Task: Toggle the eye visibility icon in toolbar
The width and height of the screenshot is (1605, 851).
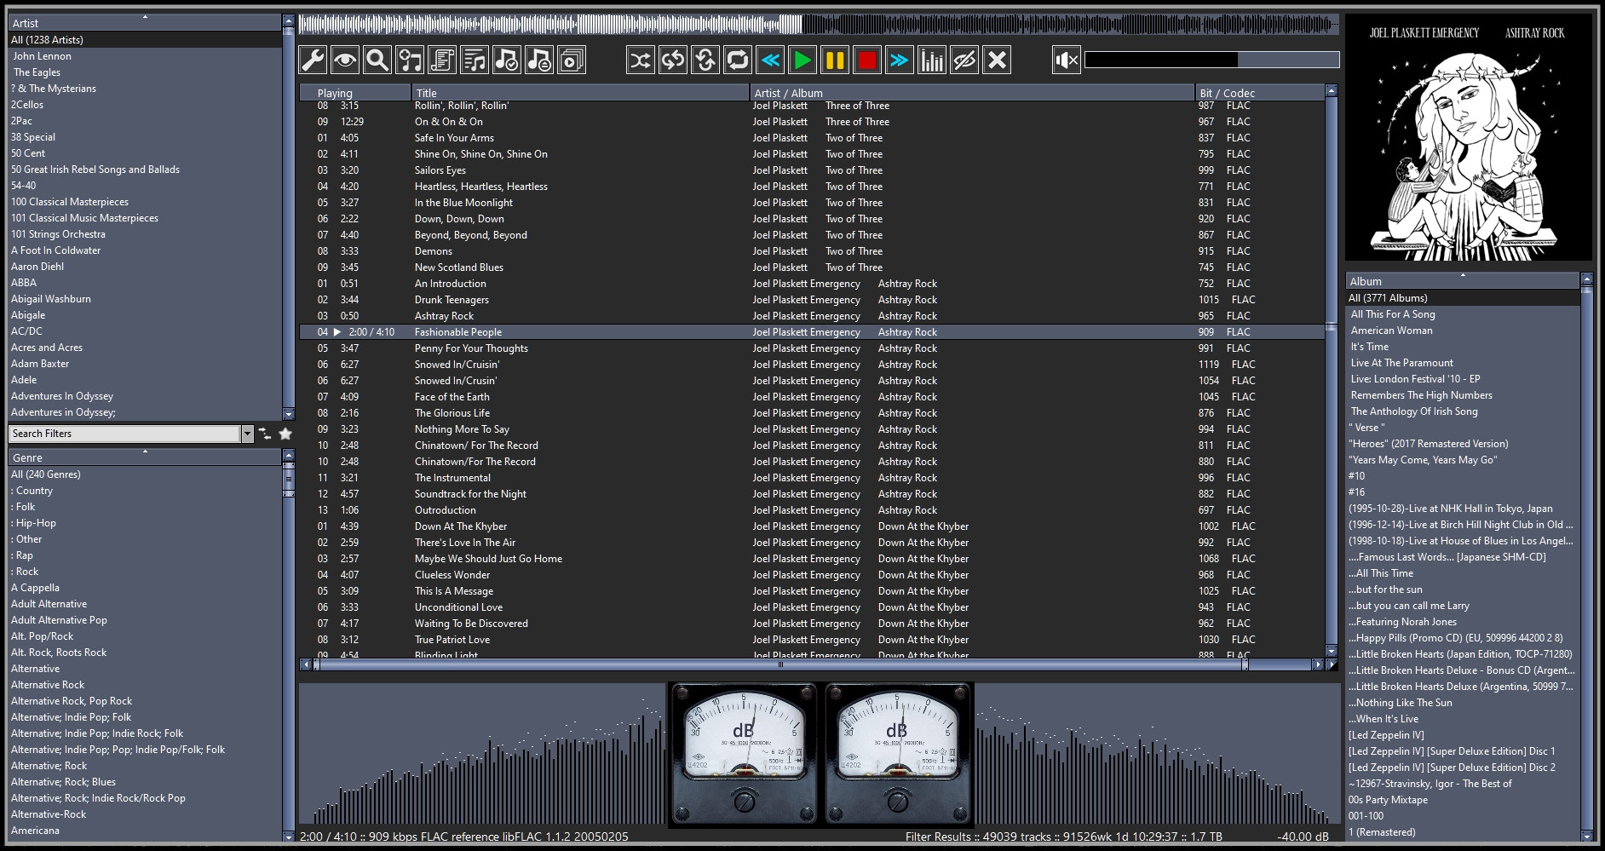Action: pos(345,60)
